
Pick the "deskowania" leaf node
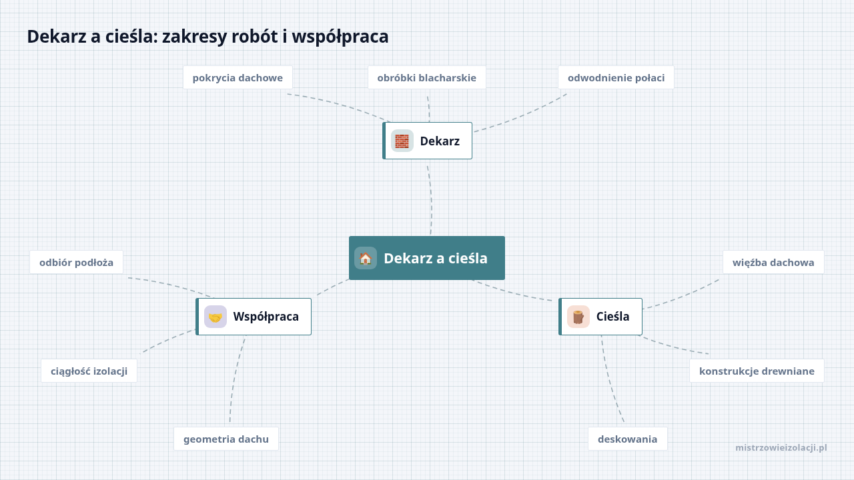pyautogui.click(x=628, y=439)
